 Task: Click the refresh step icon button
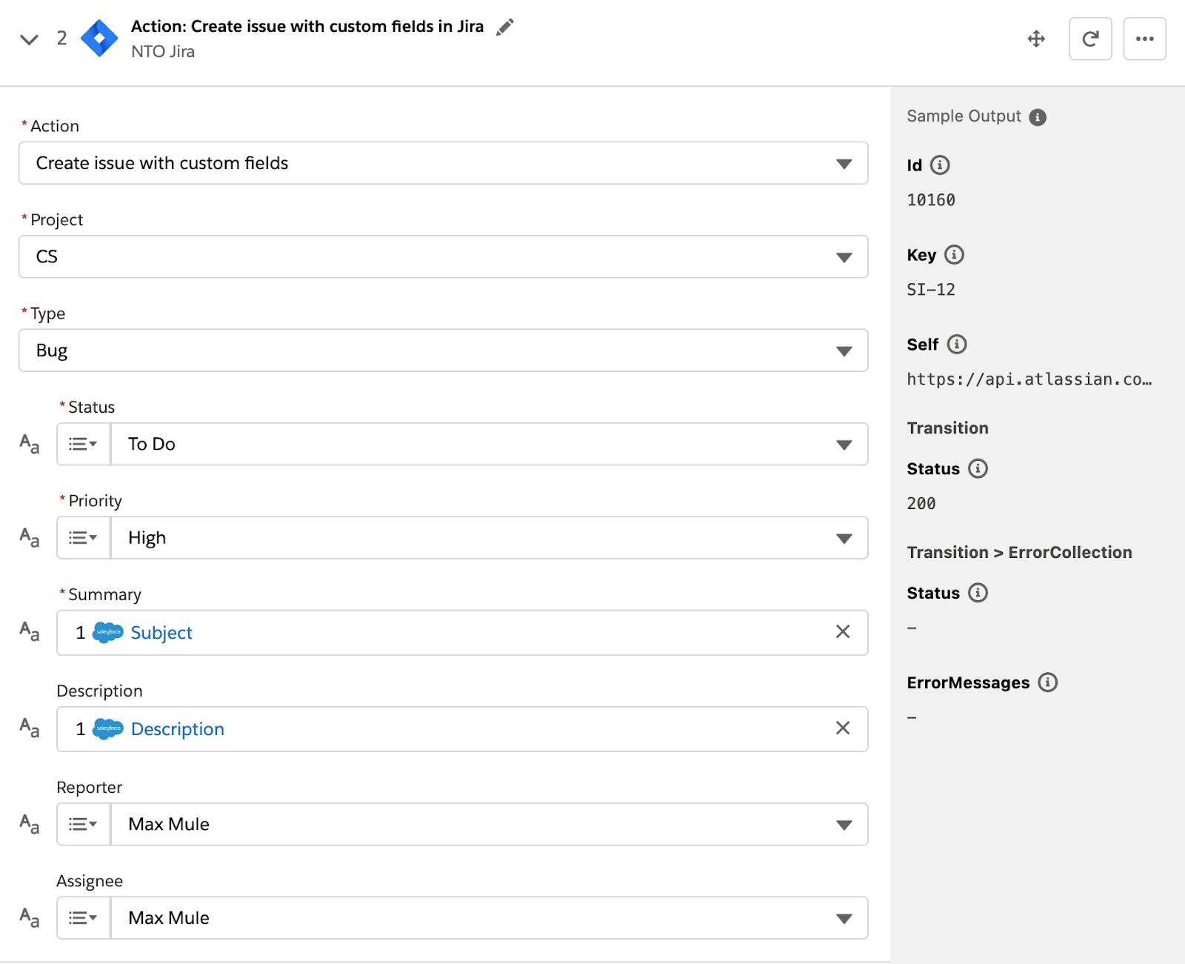(1090, 39)
